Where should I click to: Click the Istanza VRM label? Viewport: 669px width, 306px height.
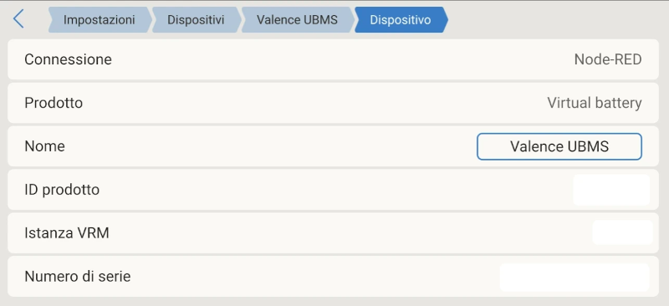point(67,233)
